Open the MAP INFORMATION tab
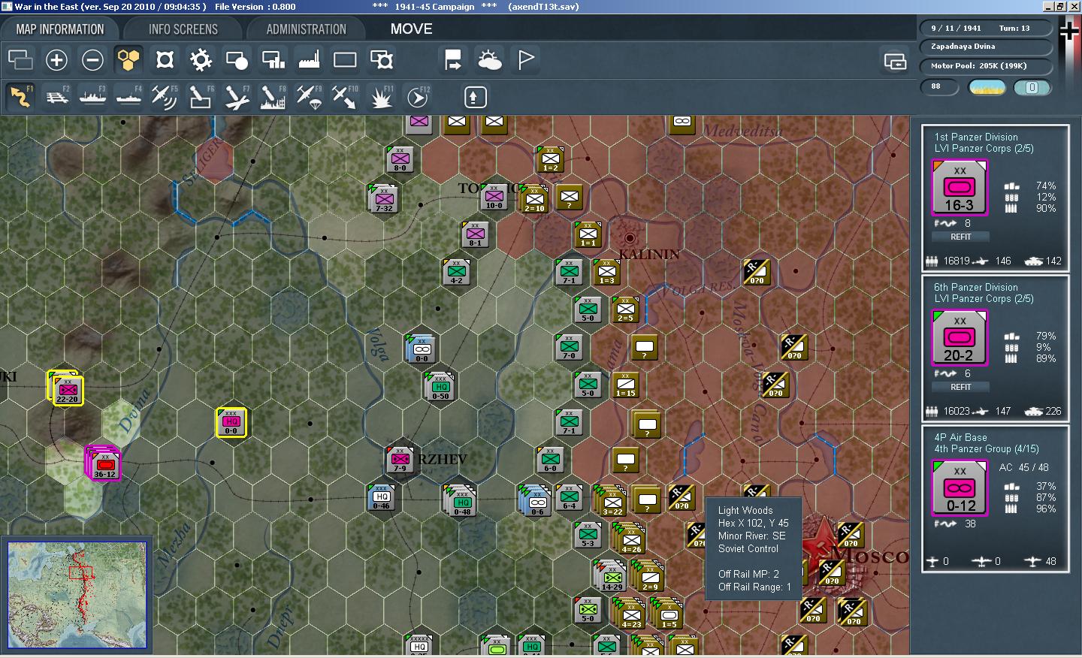The height and width of the screenshot is (658, 1082). click(60, 29)
